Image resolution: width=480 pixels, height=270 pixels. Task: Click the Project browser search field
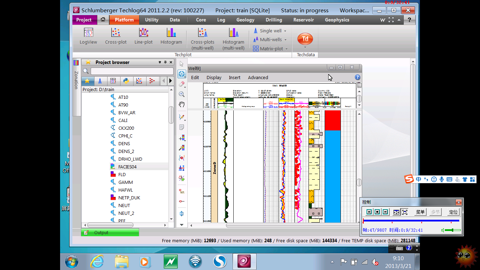coord(132,71)
